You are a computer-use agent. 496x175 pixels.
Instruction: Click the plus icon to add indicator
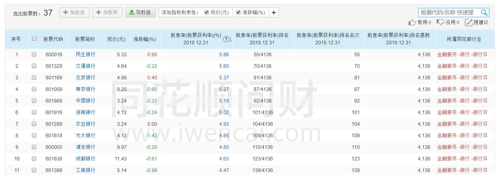coord(273,13)
